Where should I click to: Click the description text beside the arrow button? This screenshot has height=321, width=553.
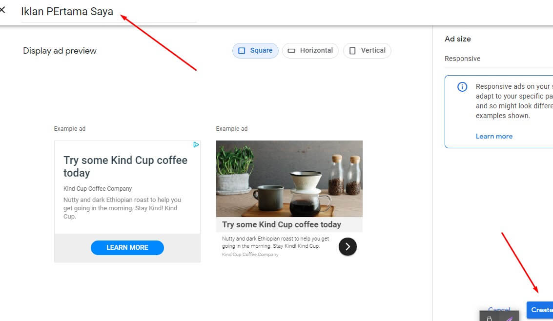(275, 242)
